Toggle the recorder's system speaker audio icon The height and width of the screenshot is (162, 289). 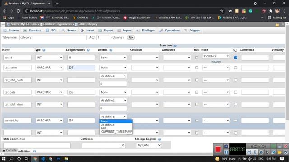[x=249, y=152]
